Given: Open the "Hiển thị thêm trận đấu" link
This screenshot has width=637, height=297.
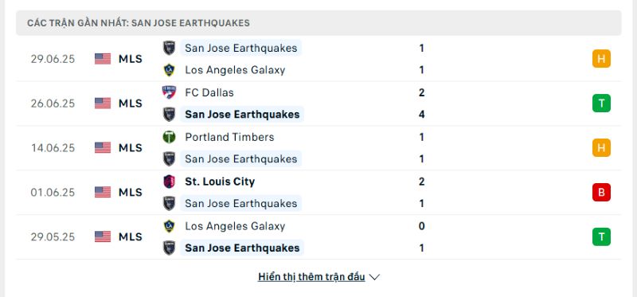Looking at the screenshot, I should pyautogui.click(x=311, y=277).
